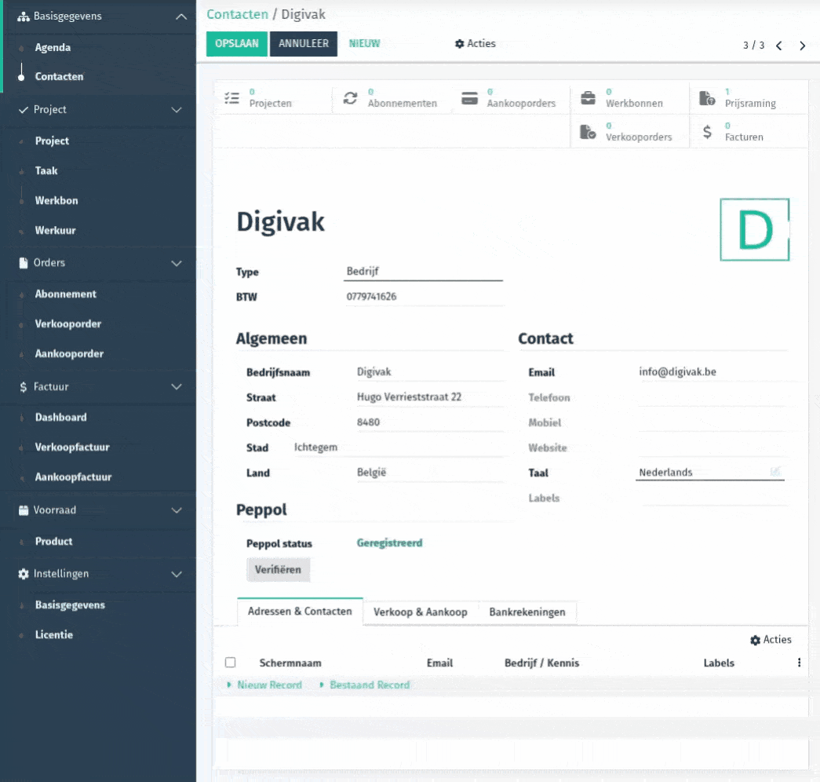
Task: Click the ANNULEER button
Action: 304,44
